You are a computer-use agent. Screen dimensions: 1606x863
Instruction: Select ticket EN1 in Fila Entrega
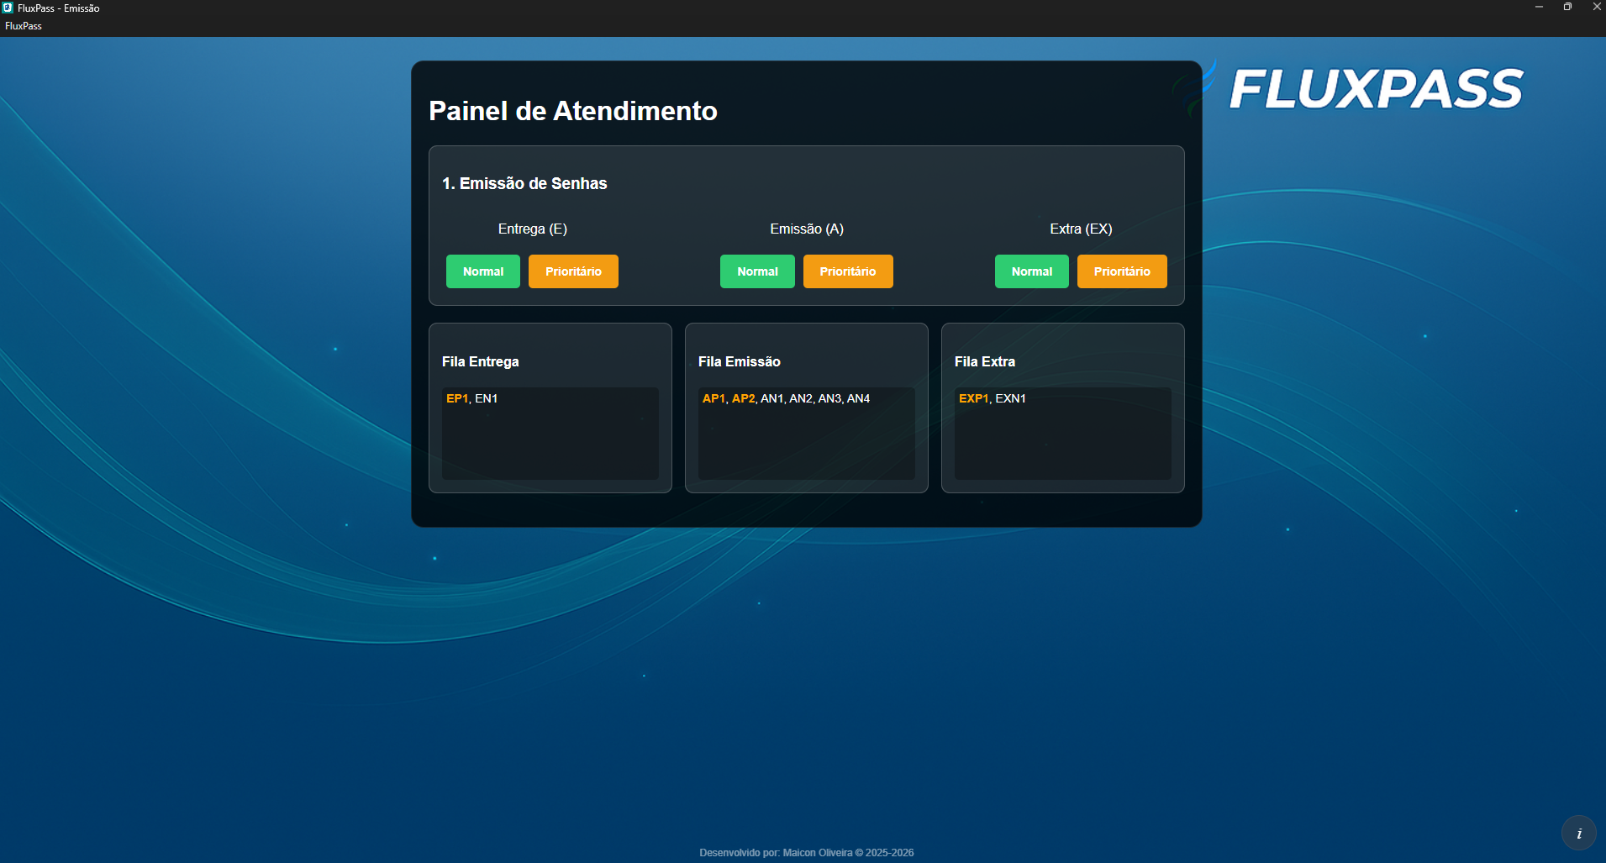484,398
